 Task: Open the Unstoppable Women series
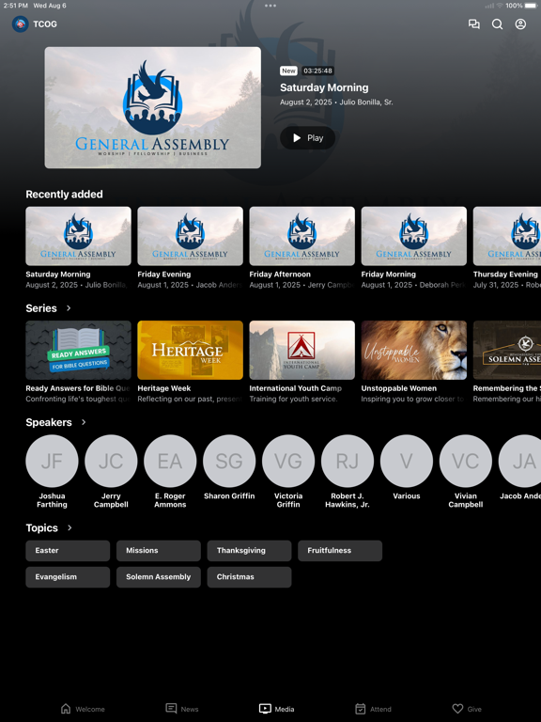[413, 350]
